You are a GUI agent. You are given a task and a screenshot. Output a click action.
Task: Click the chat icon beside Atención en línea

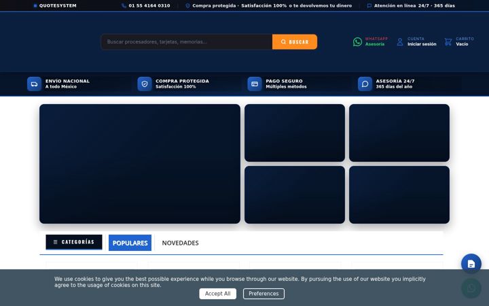[369, 5]
